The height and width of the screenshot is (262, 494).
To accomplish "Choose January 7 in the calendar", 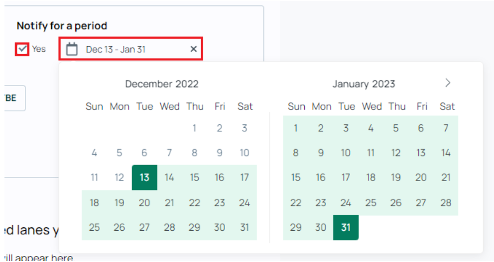I will pos(446,128).
